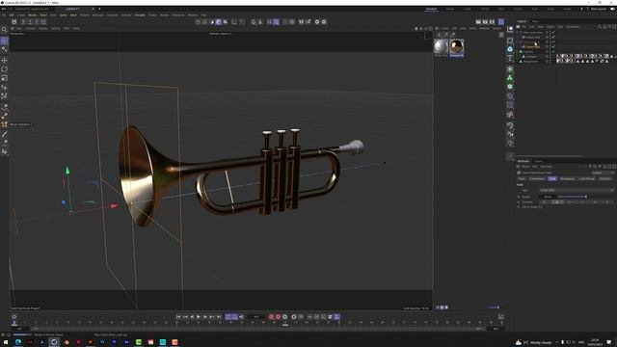
Task: Open the User Data menu in Attributes panel
Action: pos(546,167)
